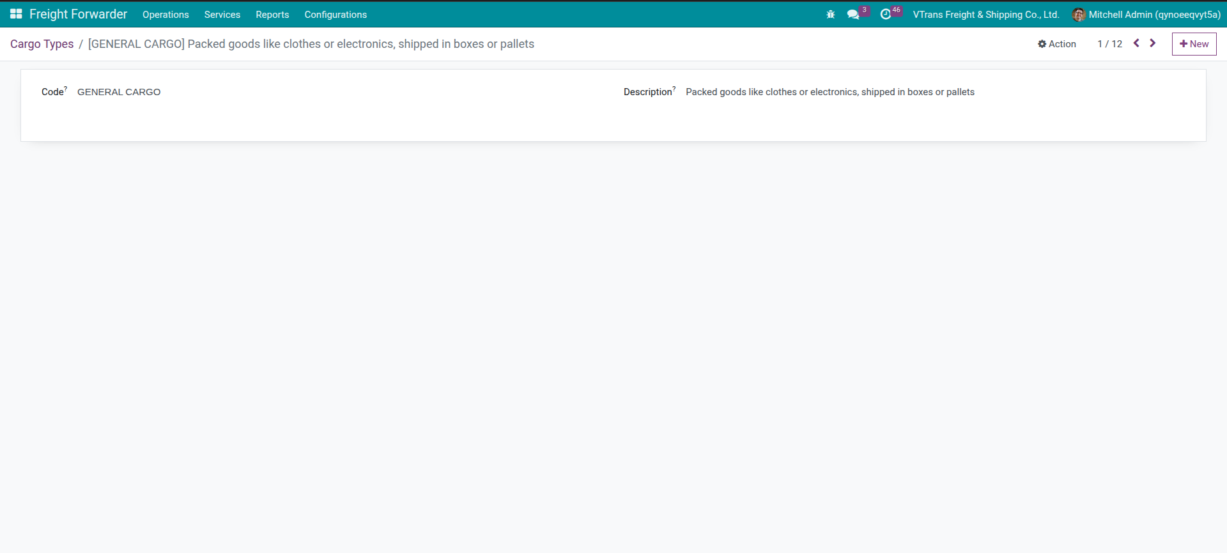Open the Services menu
The height and width of the screenshot is (553, 1227).
click(222, 15)
